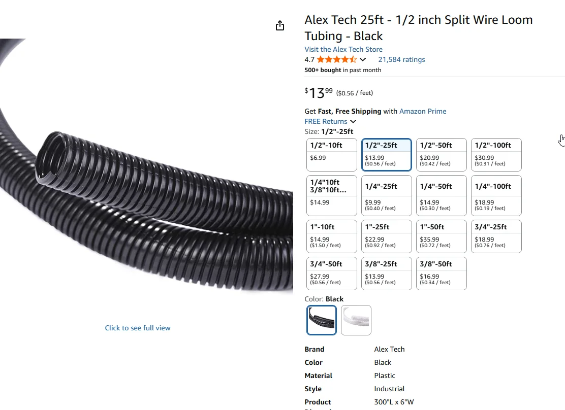The width and height of the screenshot is (565, 410).
Task: Select the black color swatch
Action: pos(322,320)
